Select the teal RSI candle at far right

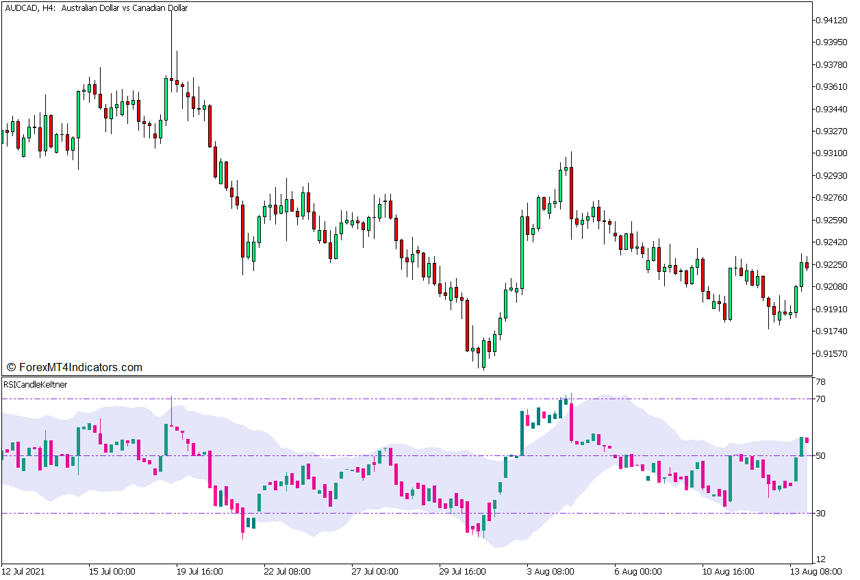[x=802, y=445]
